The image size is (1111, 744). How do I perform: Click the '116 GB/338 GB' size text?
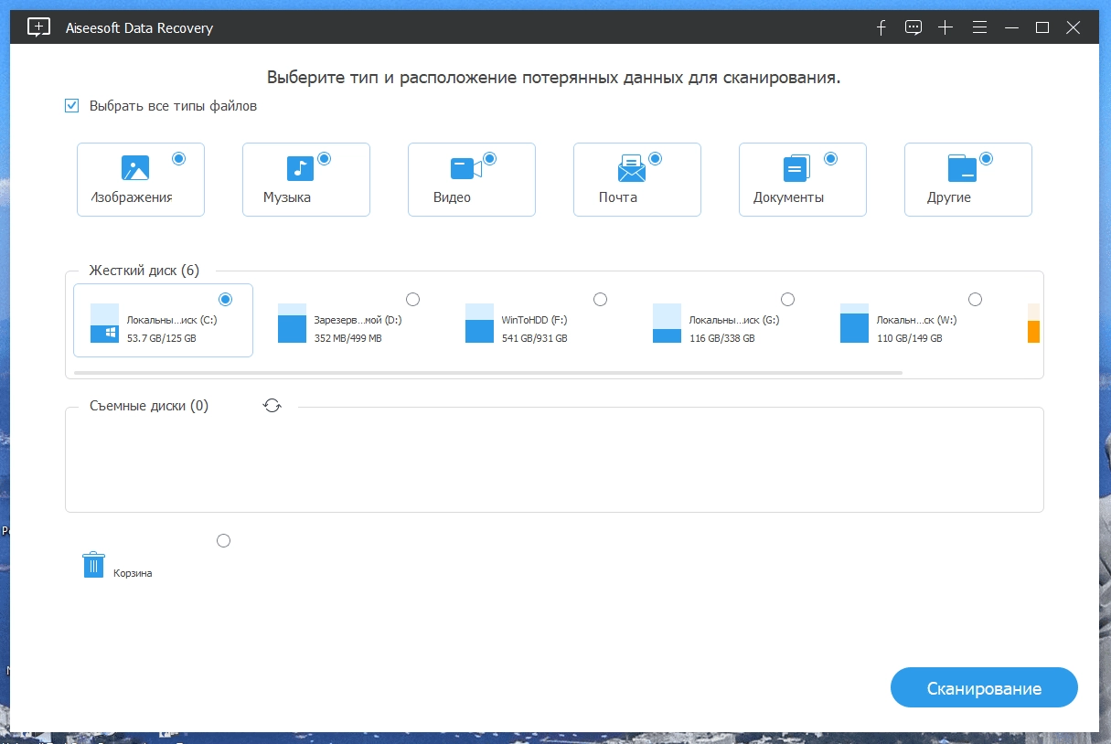pos(721,338)
